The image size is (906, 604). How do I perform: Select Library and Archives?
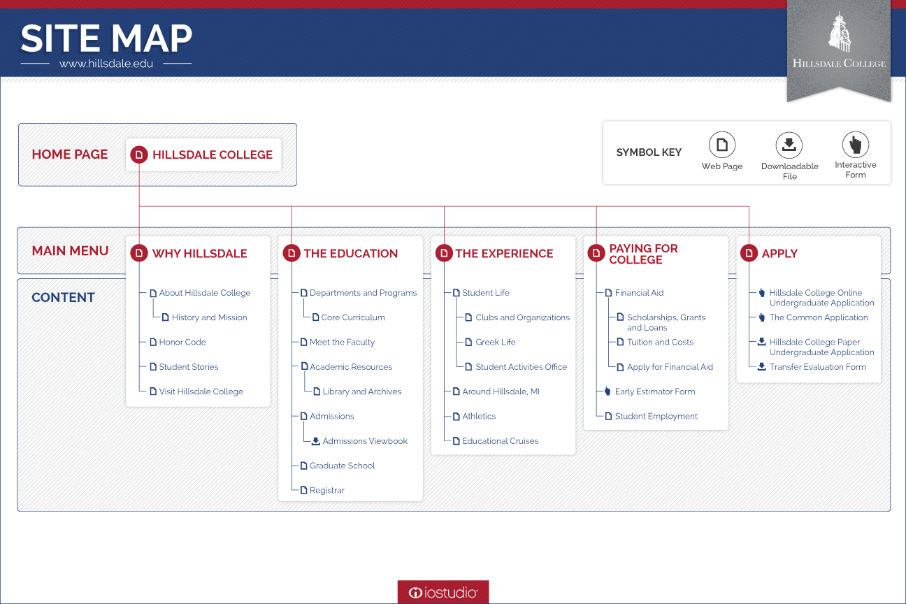[362, 391]
